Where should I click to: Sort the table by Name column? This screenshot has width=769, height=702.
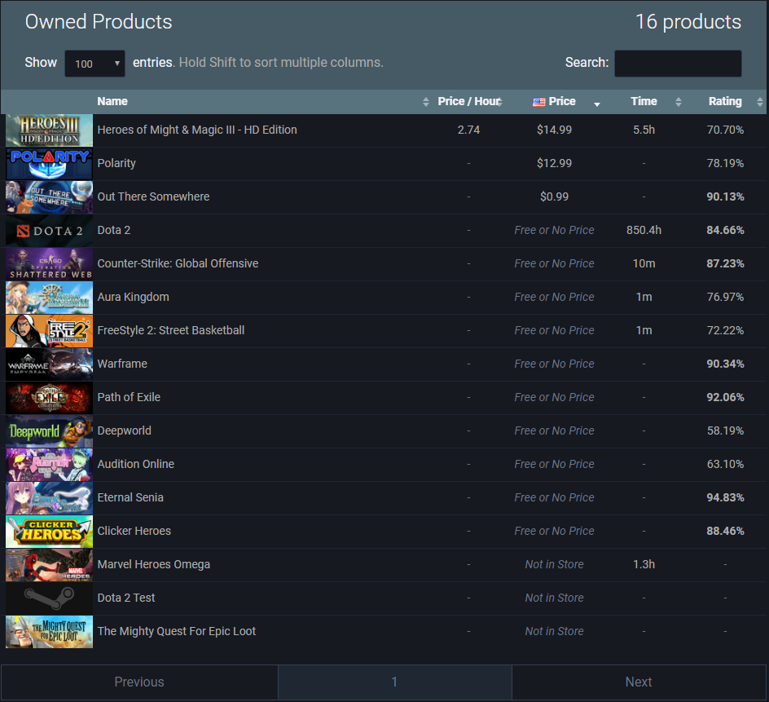click(x=112, y=102)
